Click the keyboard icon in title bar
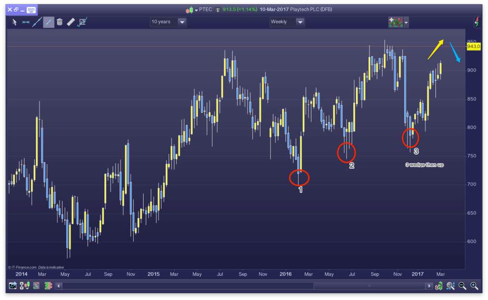Viewport: 488px width, 300px height. coord(31,9)
